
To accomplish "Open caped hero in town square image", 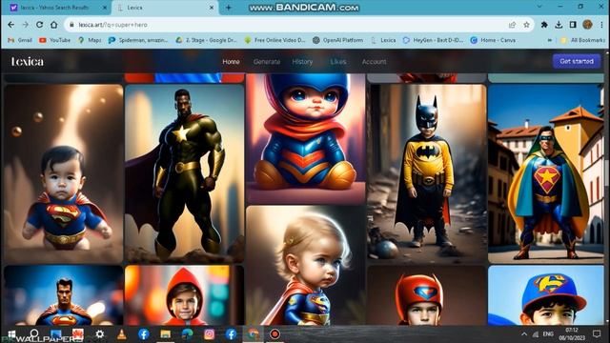I will [x=546, y=173].
